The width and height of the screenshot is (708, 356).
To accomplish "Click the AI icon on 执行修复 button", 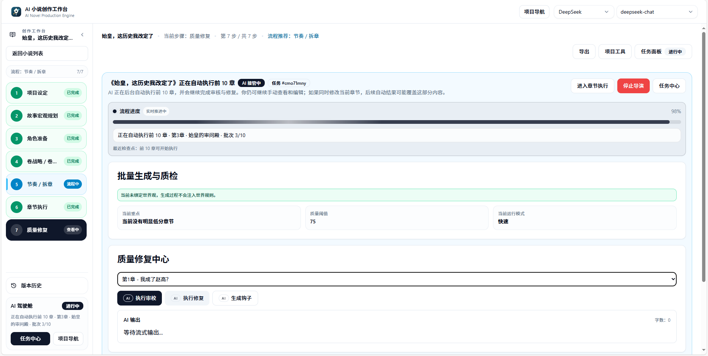I will tap(176, 298).
